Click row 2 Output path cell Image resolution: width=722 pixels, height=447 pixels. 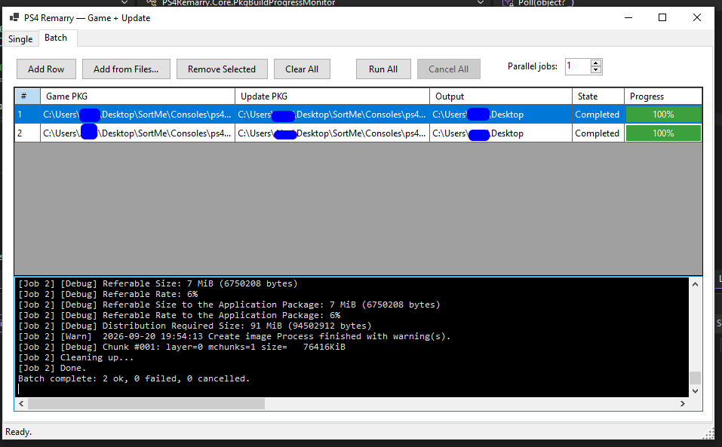[x=501, y=133]
